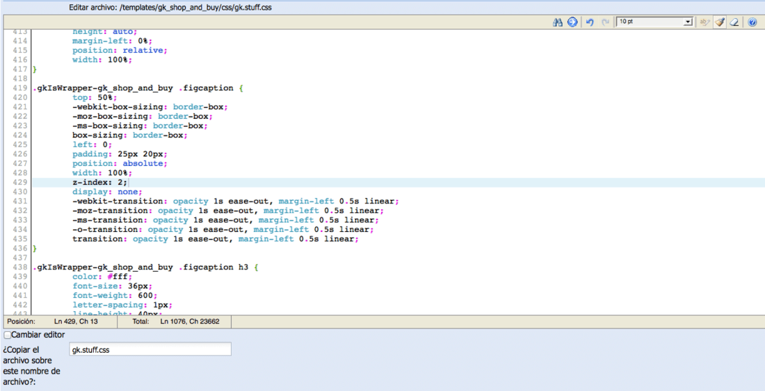Click the 'color: #fff;' line
Screen dimensions: 765x391
tap(102, 276)
